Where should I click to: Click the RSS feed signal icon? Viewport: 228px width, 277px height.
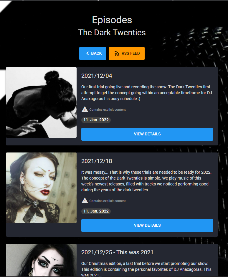117,53
